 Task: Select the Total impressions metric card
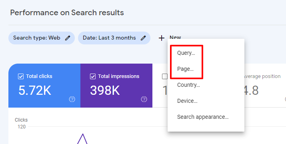(116, 86)
